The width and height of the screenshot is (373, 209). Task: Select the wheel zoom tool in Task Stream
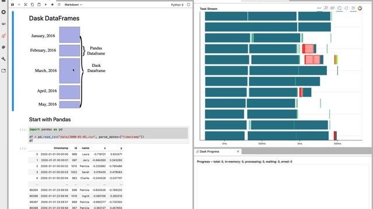(x=333, y=8)
